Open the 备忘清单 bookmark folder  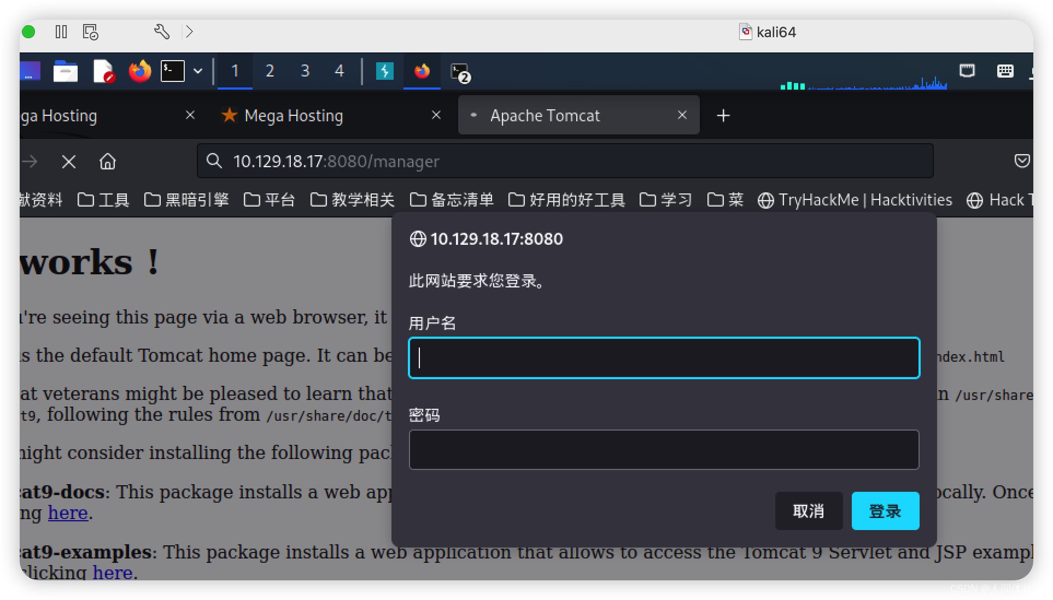pyautogui.click(x=452, y=200)
